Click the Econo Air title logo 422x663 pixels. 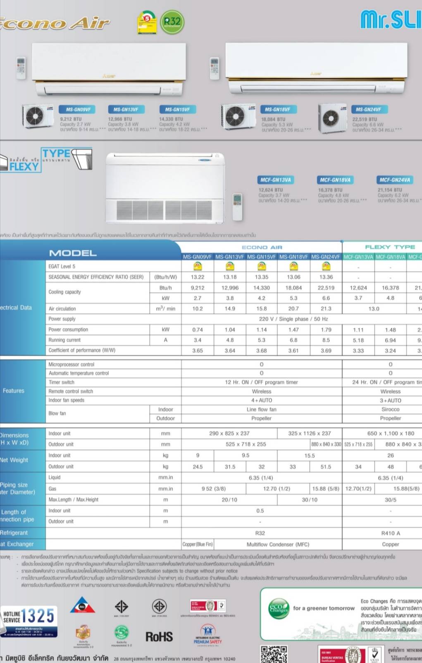pos(55,23)
